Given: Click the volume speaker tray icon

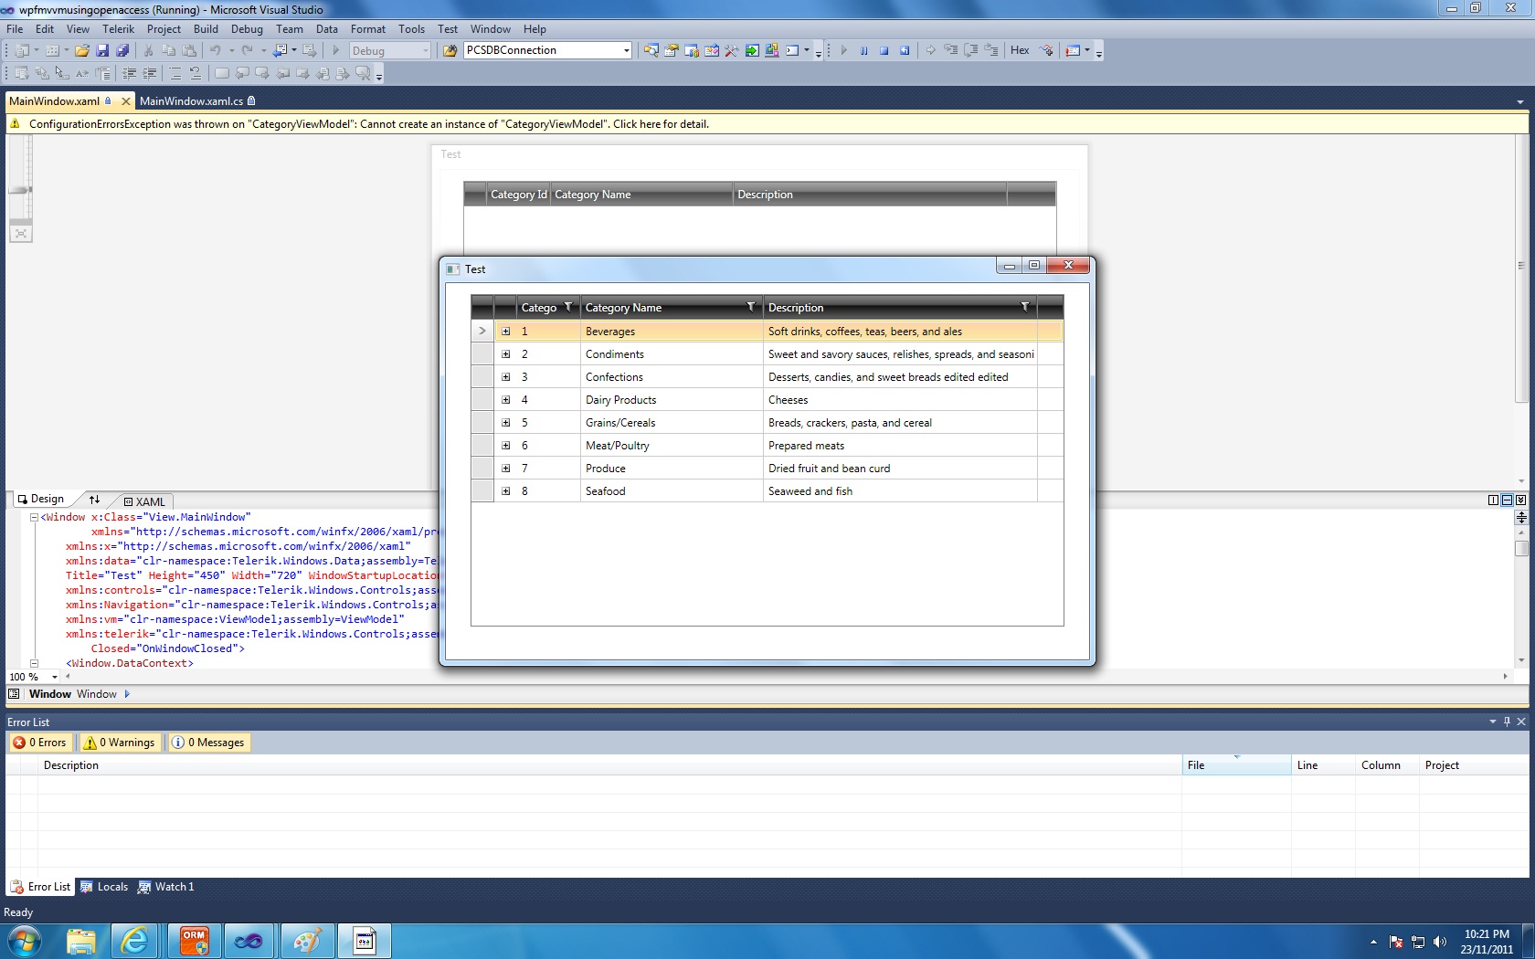Looking at the screenshot, I should coord(1440,942).
